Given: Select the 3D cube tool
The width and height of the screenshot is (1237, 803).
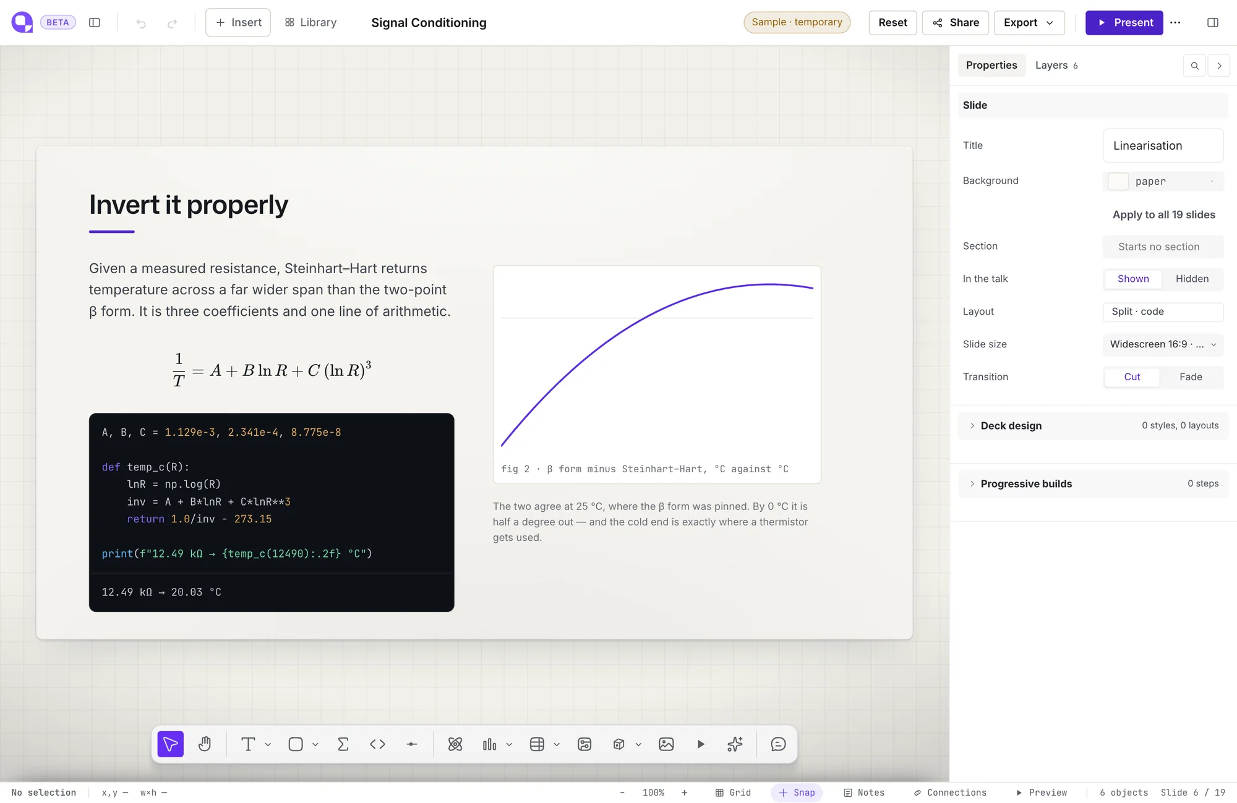Looking at the screenshot, I should tap(618, 744).
